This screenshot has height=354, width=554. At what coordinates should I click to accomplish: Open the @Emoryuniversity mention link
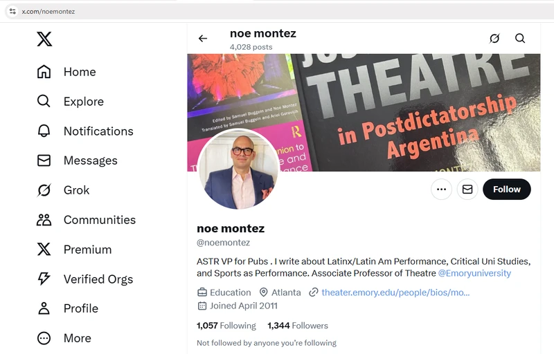[x=474, y=273]
